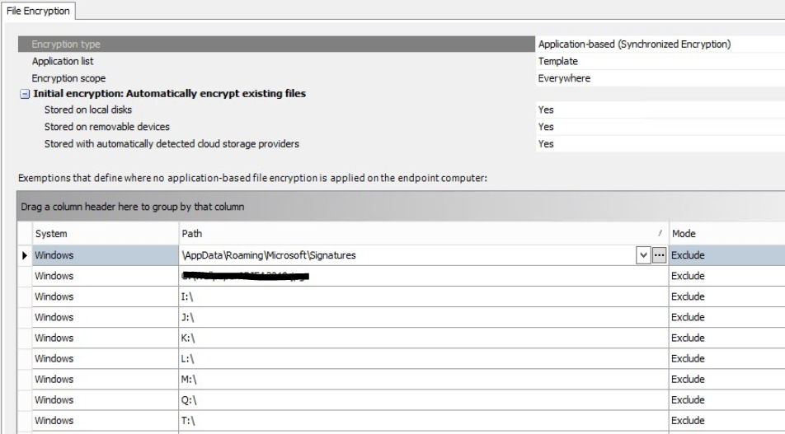Switch to the File Encryption tab
Viewport: 785px width, 434px height.
coord(38,11)
